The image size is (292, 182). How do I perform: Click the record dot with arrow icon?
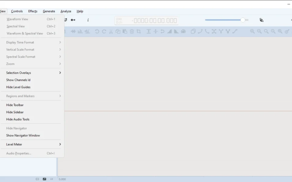[x=73, y=20]
